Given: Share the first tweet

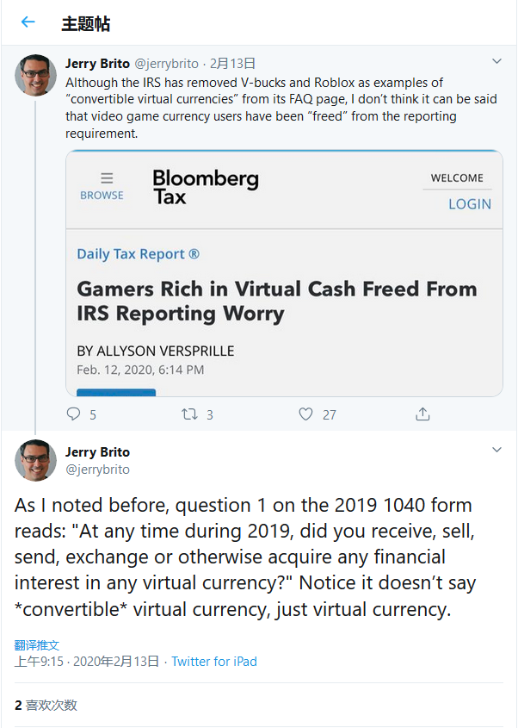Looking at the screenshot, I should (422, 414).
